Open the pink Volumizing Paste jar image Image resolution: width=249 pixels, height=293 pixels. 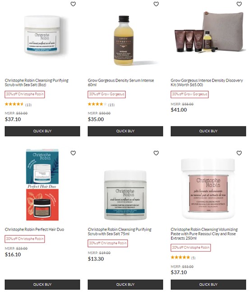pyautogui.click(x=208, y=189)
